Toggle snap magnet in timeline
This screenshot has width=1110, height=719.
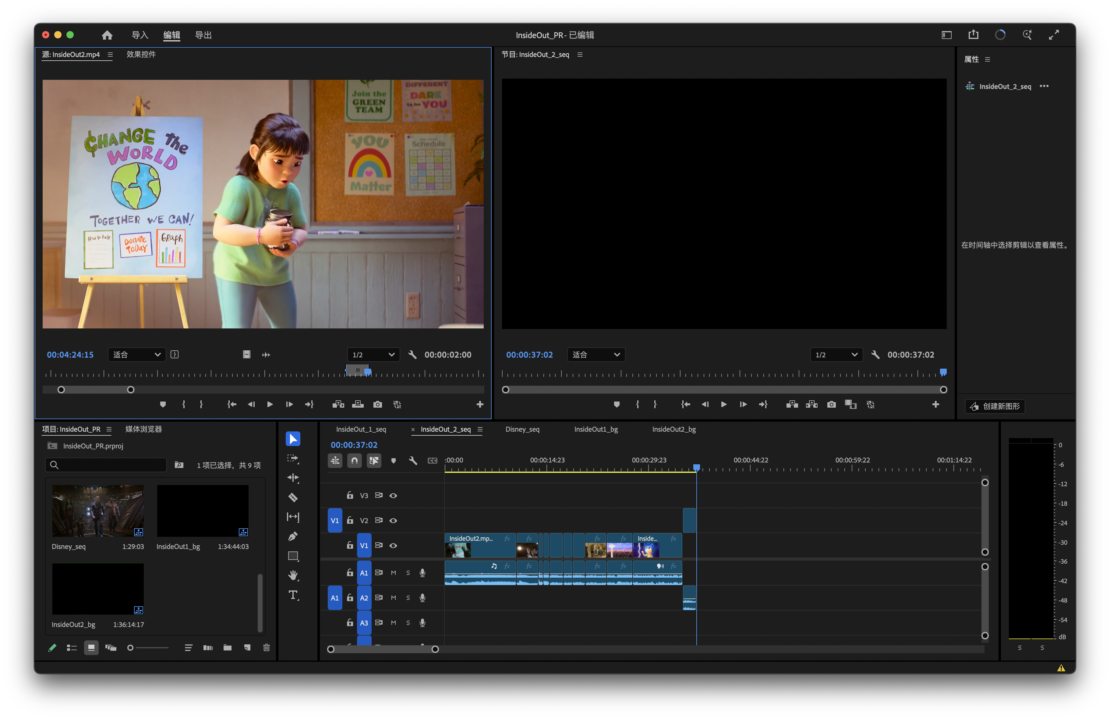pyautogui.click(x=355, y=461)
